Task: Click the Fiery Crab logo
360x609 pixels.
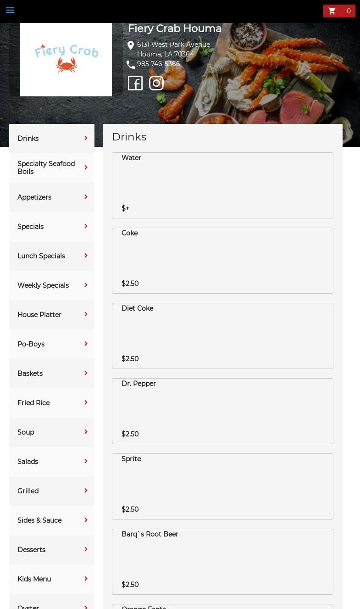Action: pos(66,60)
